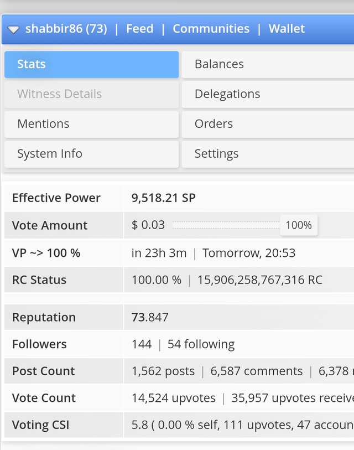354x450 pixels.
Task: Select the Stats tab
Action: pos(91,64)
